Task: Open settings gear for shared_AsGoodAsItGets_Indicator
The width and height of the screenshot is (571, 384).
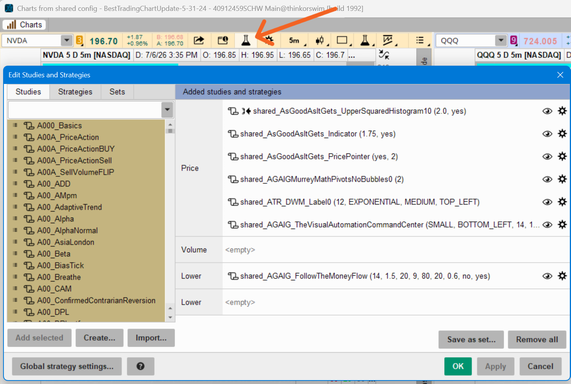Action: (562, 134)
